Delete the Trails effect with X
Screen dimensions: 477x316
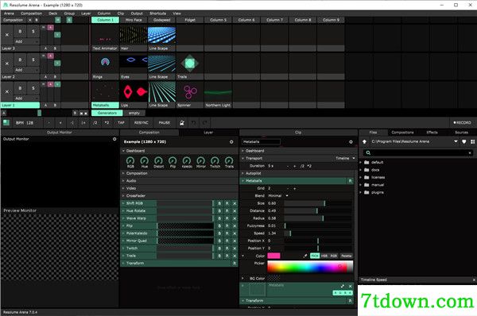(235, 256)
